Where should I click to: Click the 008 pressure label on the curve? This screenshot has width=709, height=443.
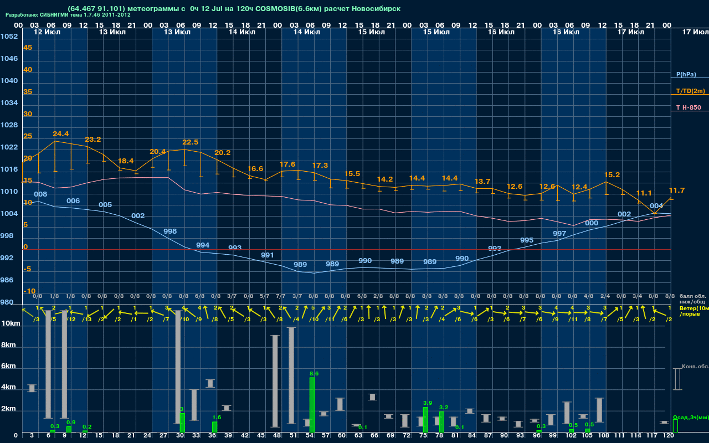point(40,194)
